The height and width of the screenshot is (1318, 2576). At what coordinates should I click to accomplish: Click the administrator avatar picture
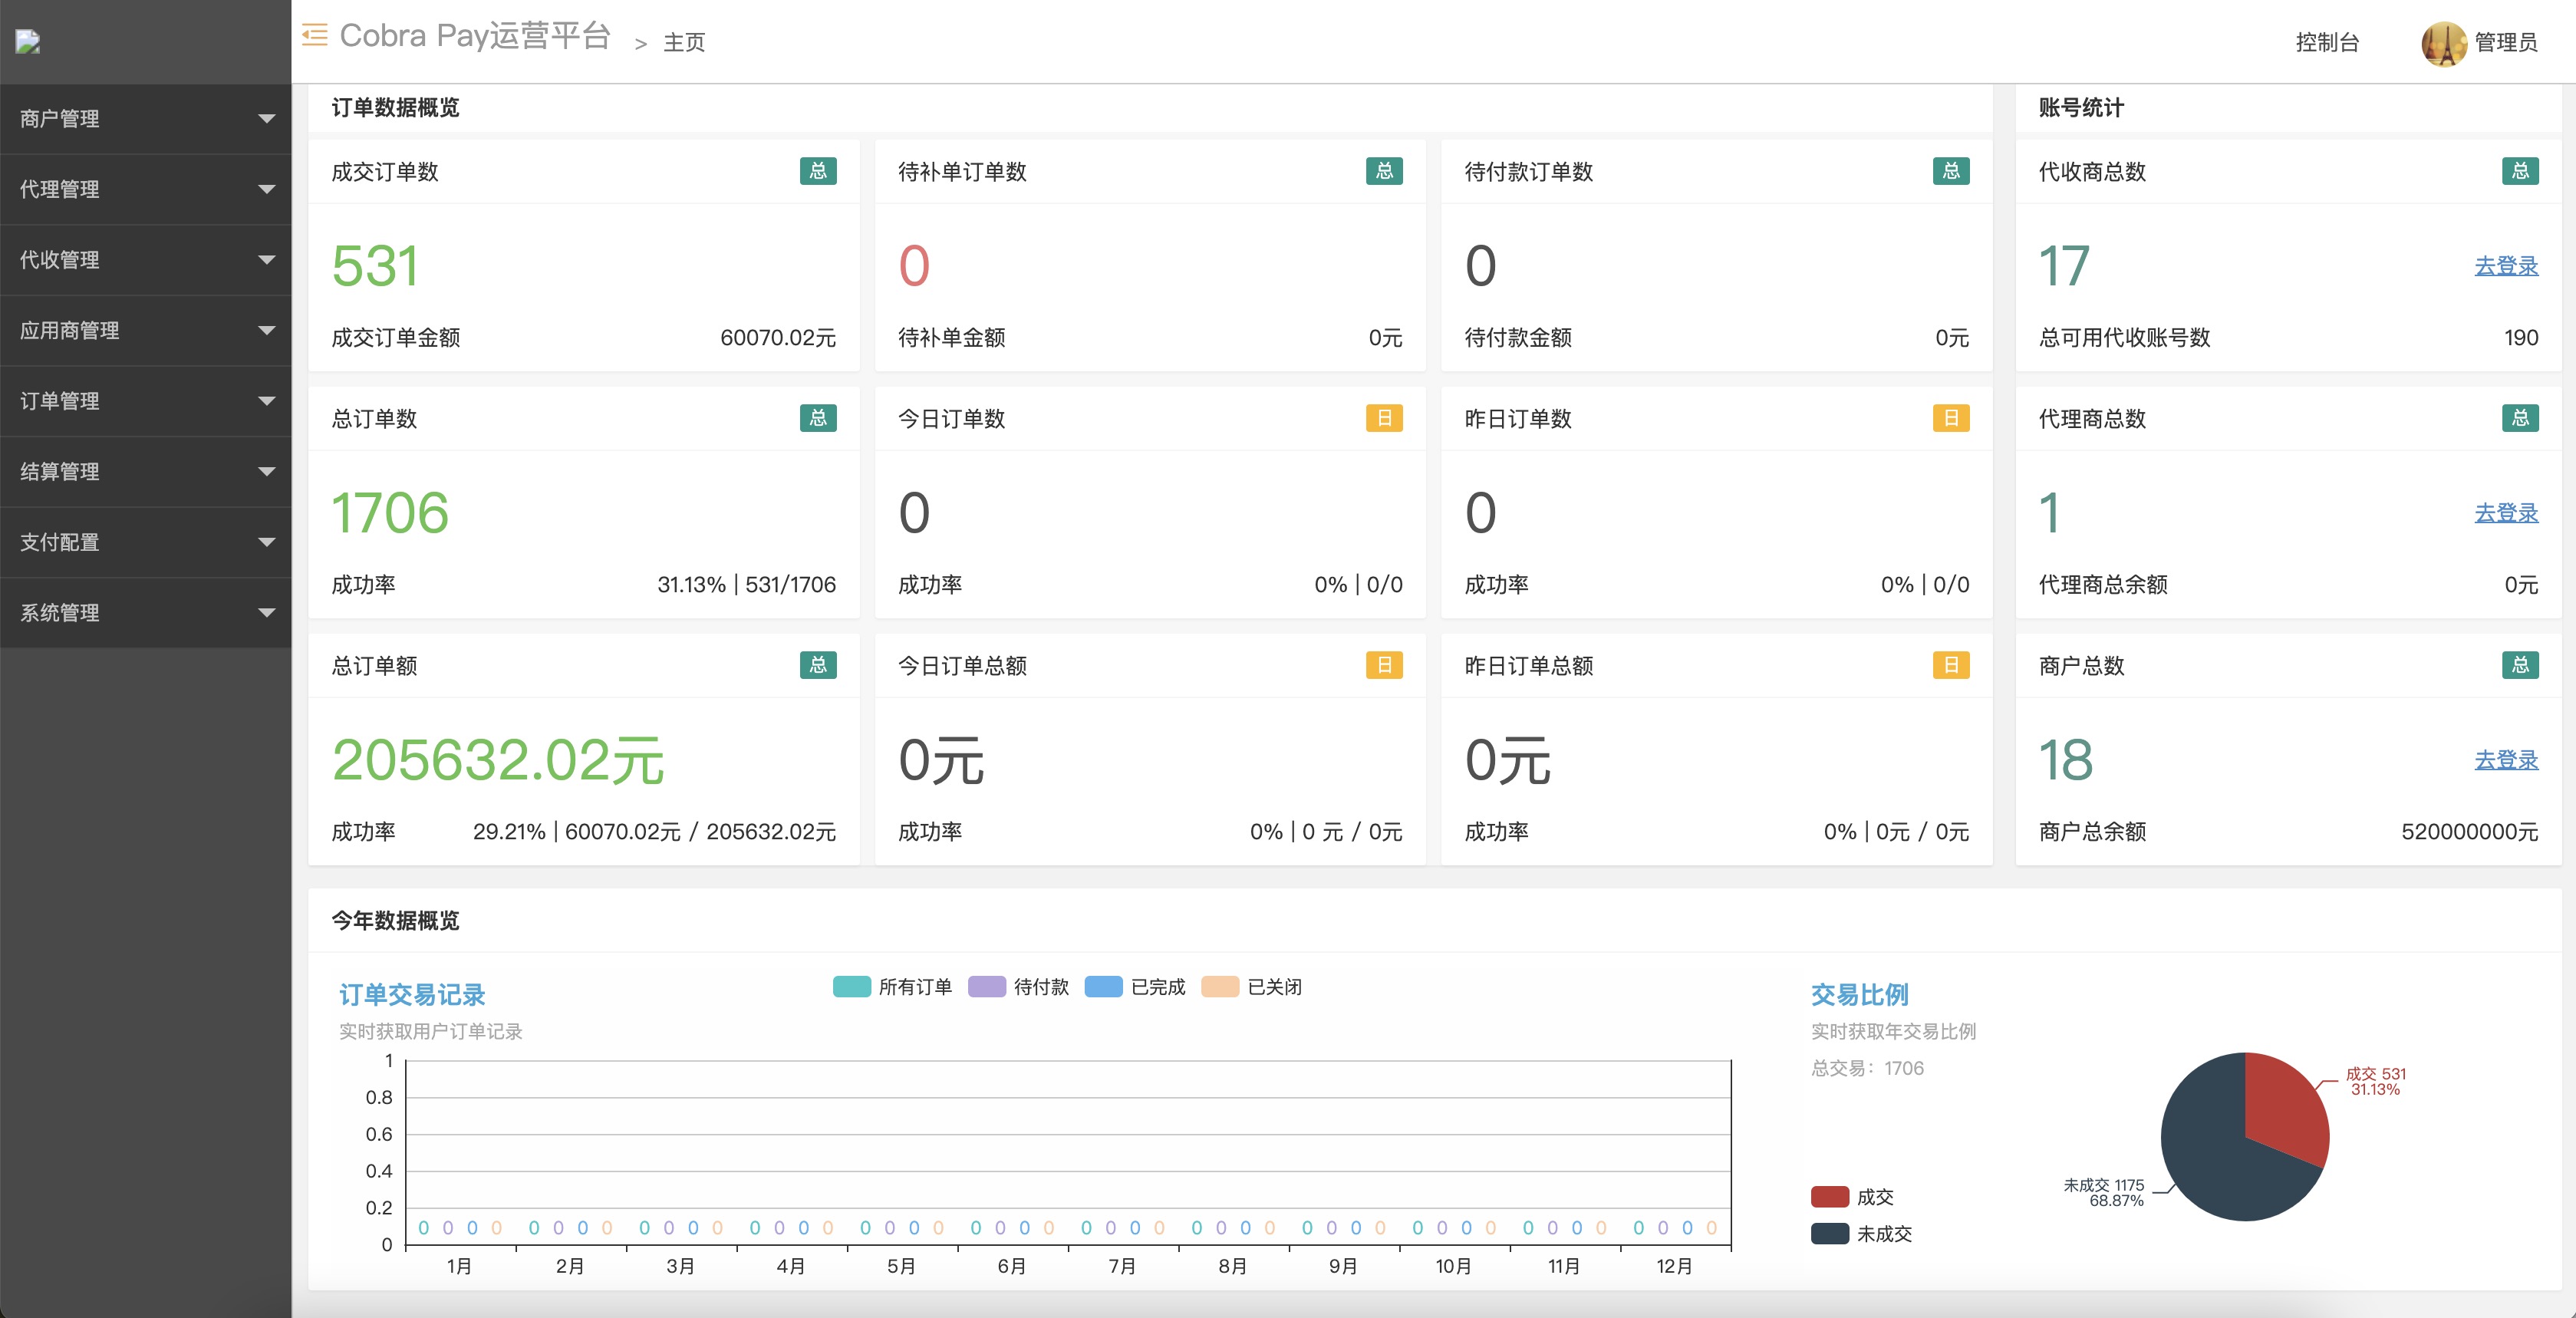click(x=2443, y=43)
